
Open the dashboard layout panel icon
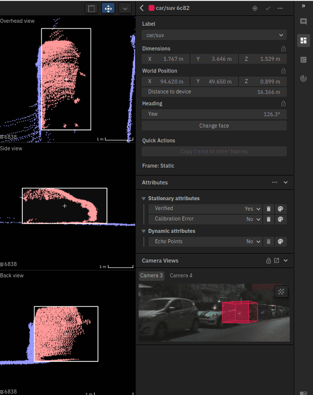tap(304, 41)
